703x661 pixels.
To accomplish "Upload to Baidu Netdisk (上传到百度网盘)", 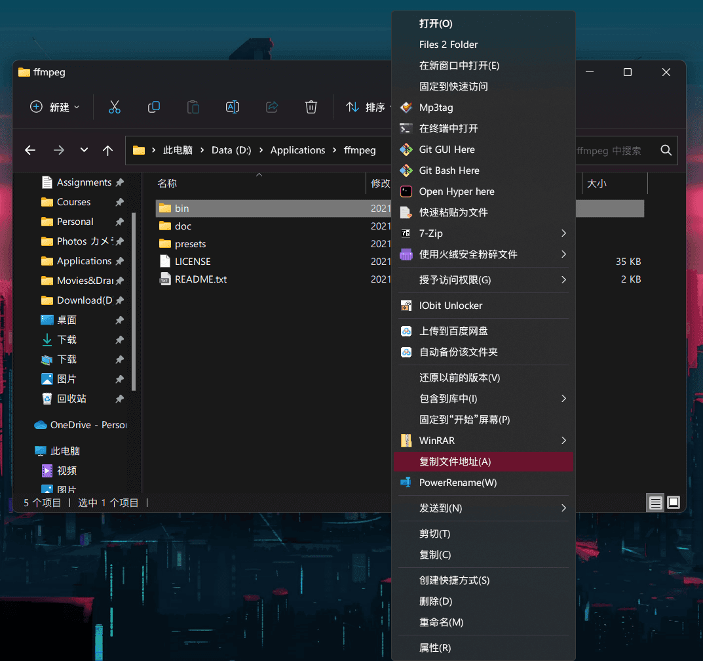I will coord(484,331).
